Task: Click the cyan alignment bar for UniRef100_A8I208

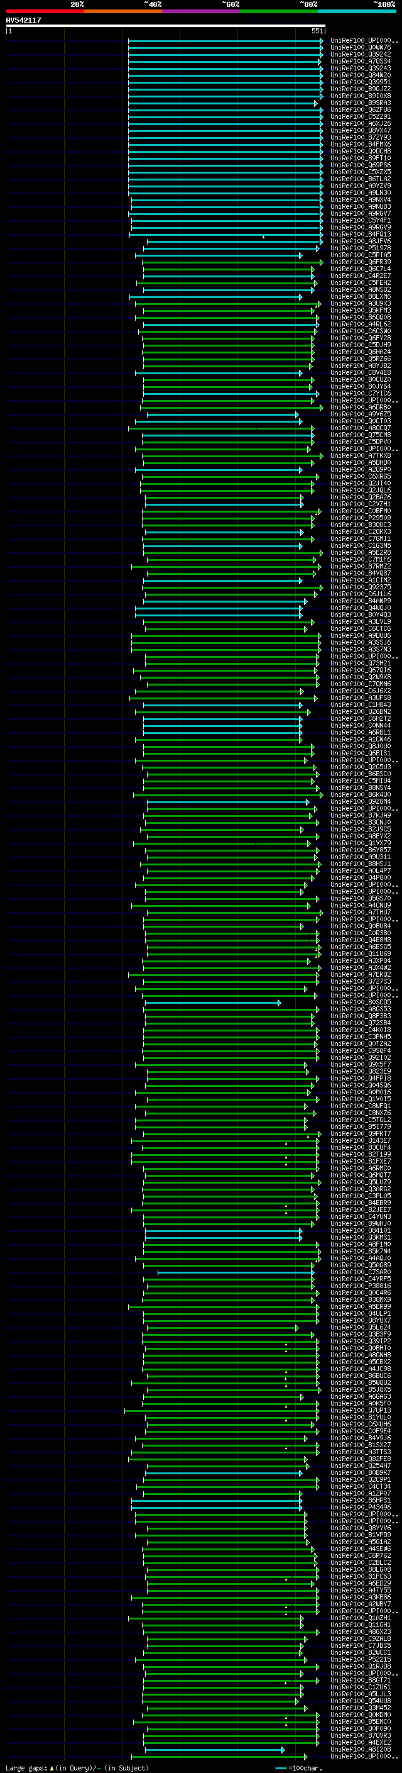Action: (x=214, y=1750)
